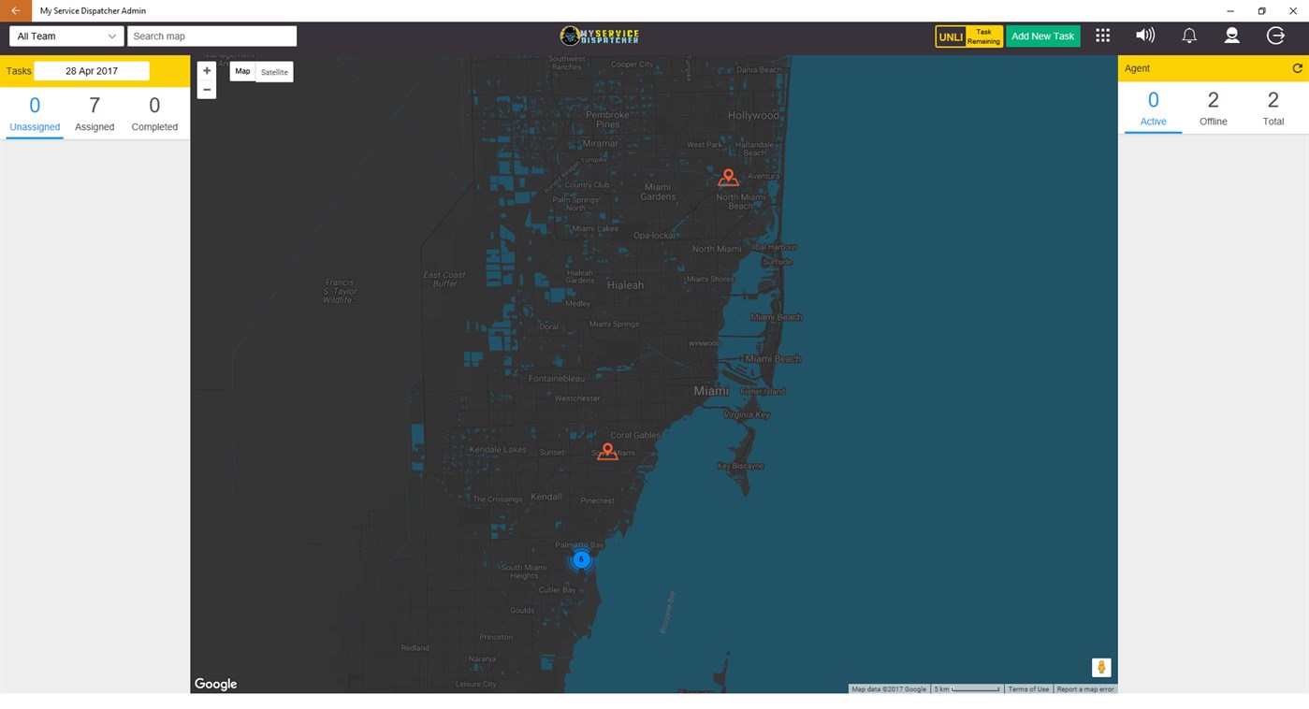Click the back arrow in the title bar
The height and width of the screenshot is (709, 1309).
pos(14,10)
